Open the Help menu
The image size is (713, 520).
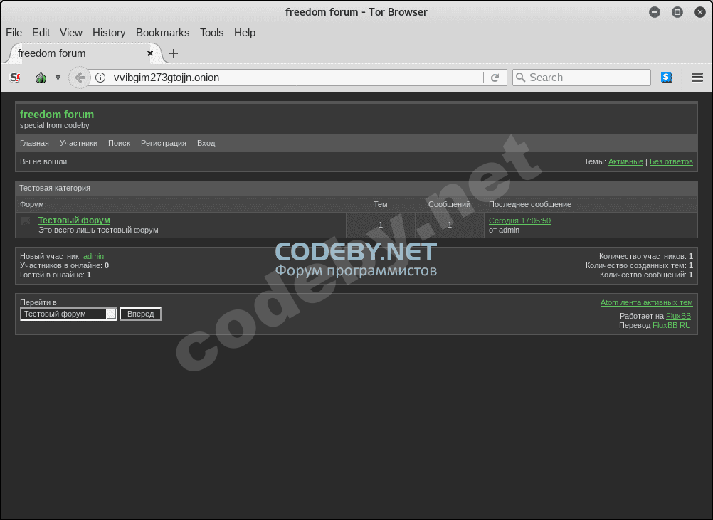pyautogui.click(x=245, y=33)
